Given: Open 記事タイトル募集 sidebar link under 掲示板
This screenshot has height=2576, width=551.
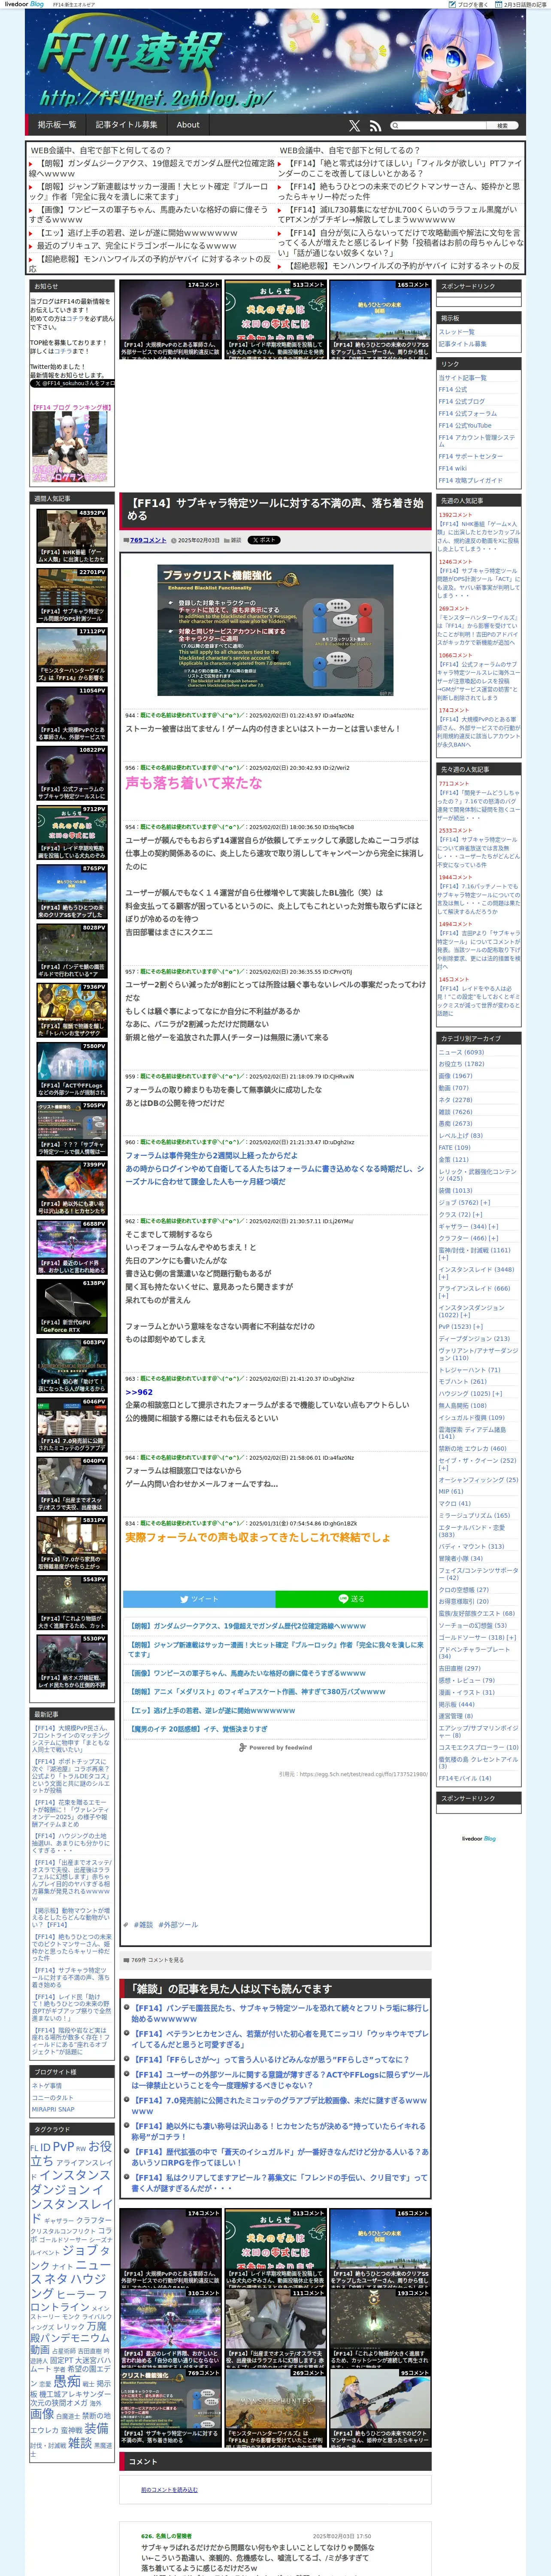Looking at the screenshot, I should pyautogui.click(x=462, y=344).
